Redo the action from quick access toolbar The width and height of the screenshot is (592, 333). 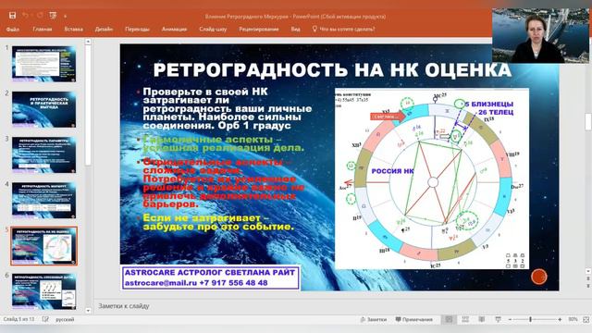(40, 16)
